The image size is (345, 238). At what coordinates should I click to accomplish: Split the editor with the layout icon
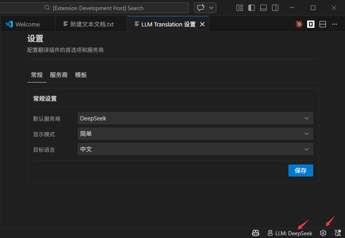pos(323,24)
